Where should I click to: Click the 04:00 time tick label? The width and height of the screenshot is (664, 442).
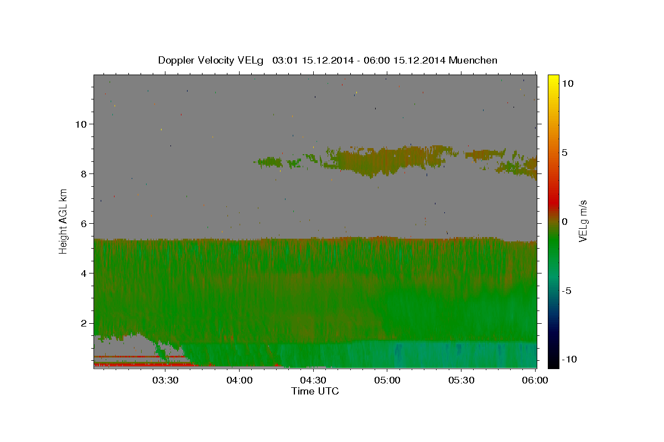[x=240, y=380]
